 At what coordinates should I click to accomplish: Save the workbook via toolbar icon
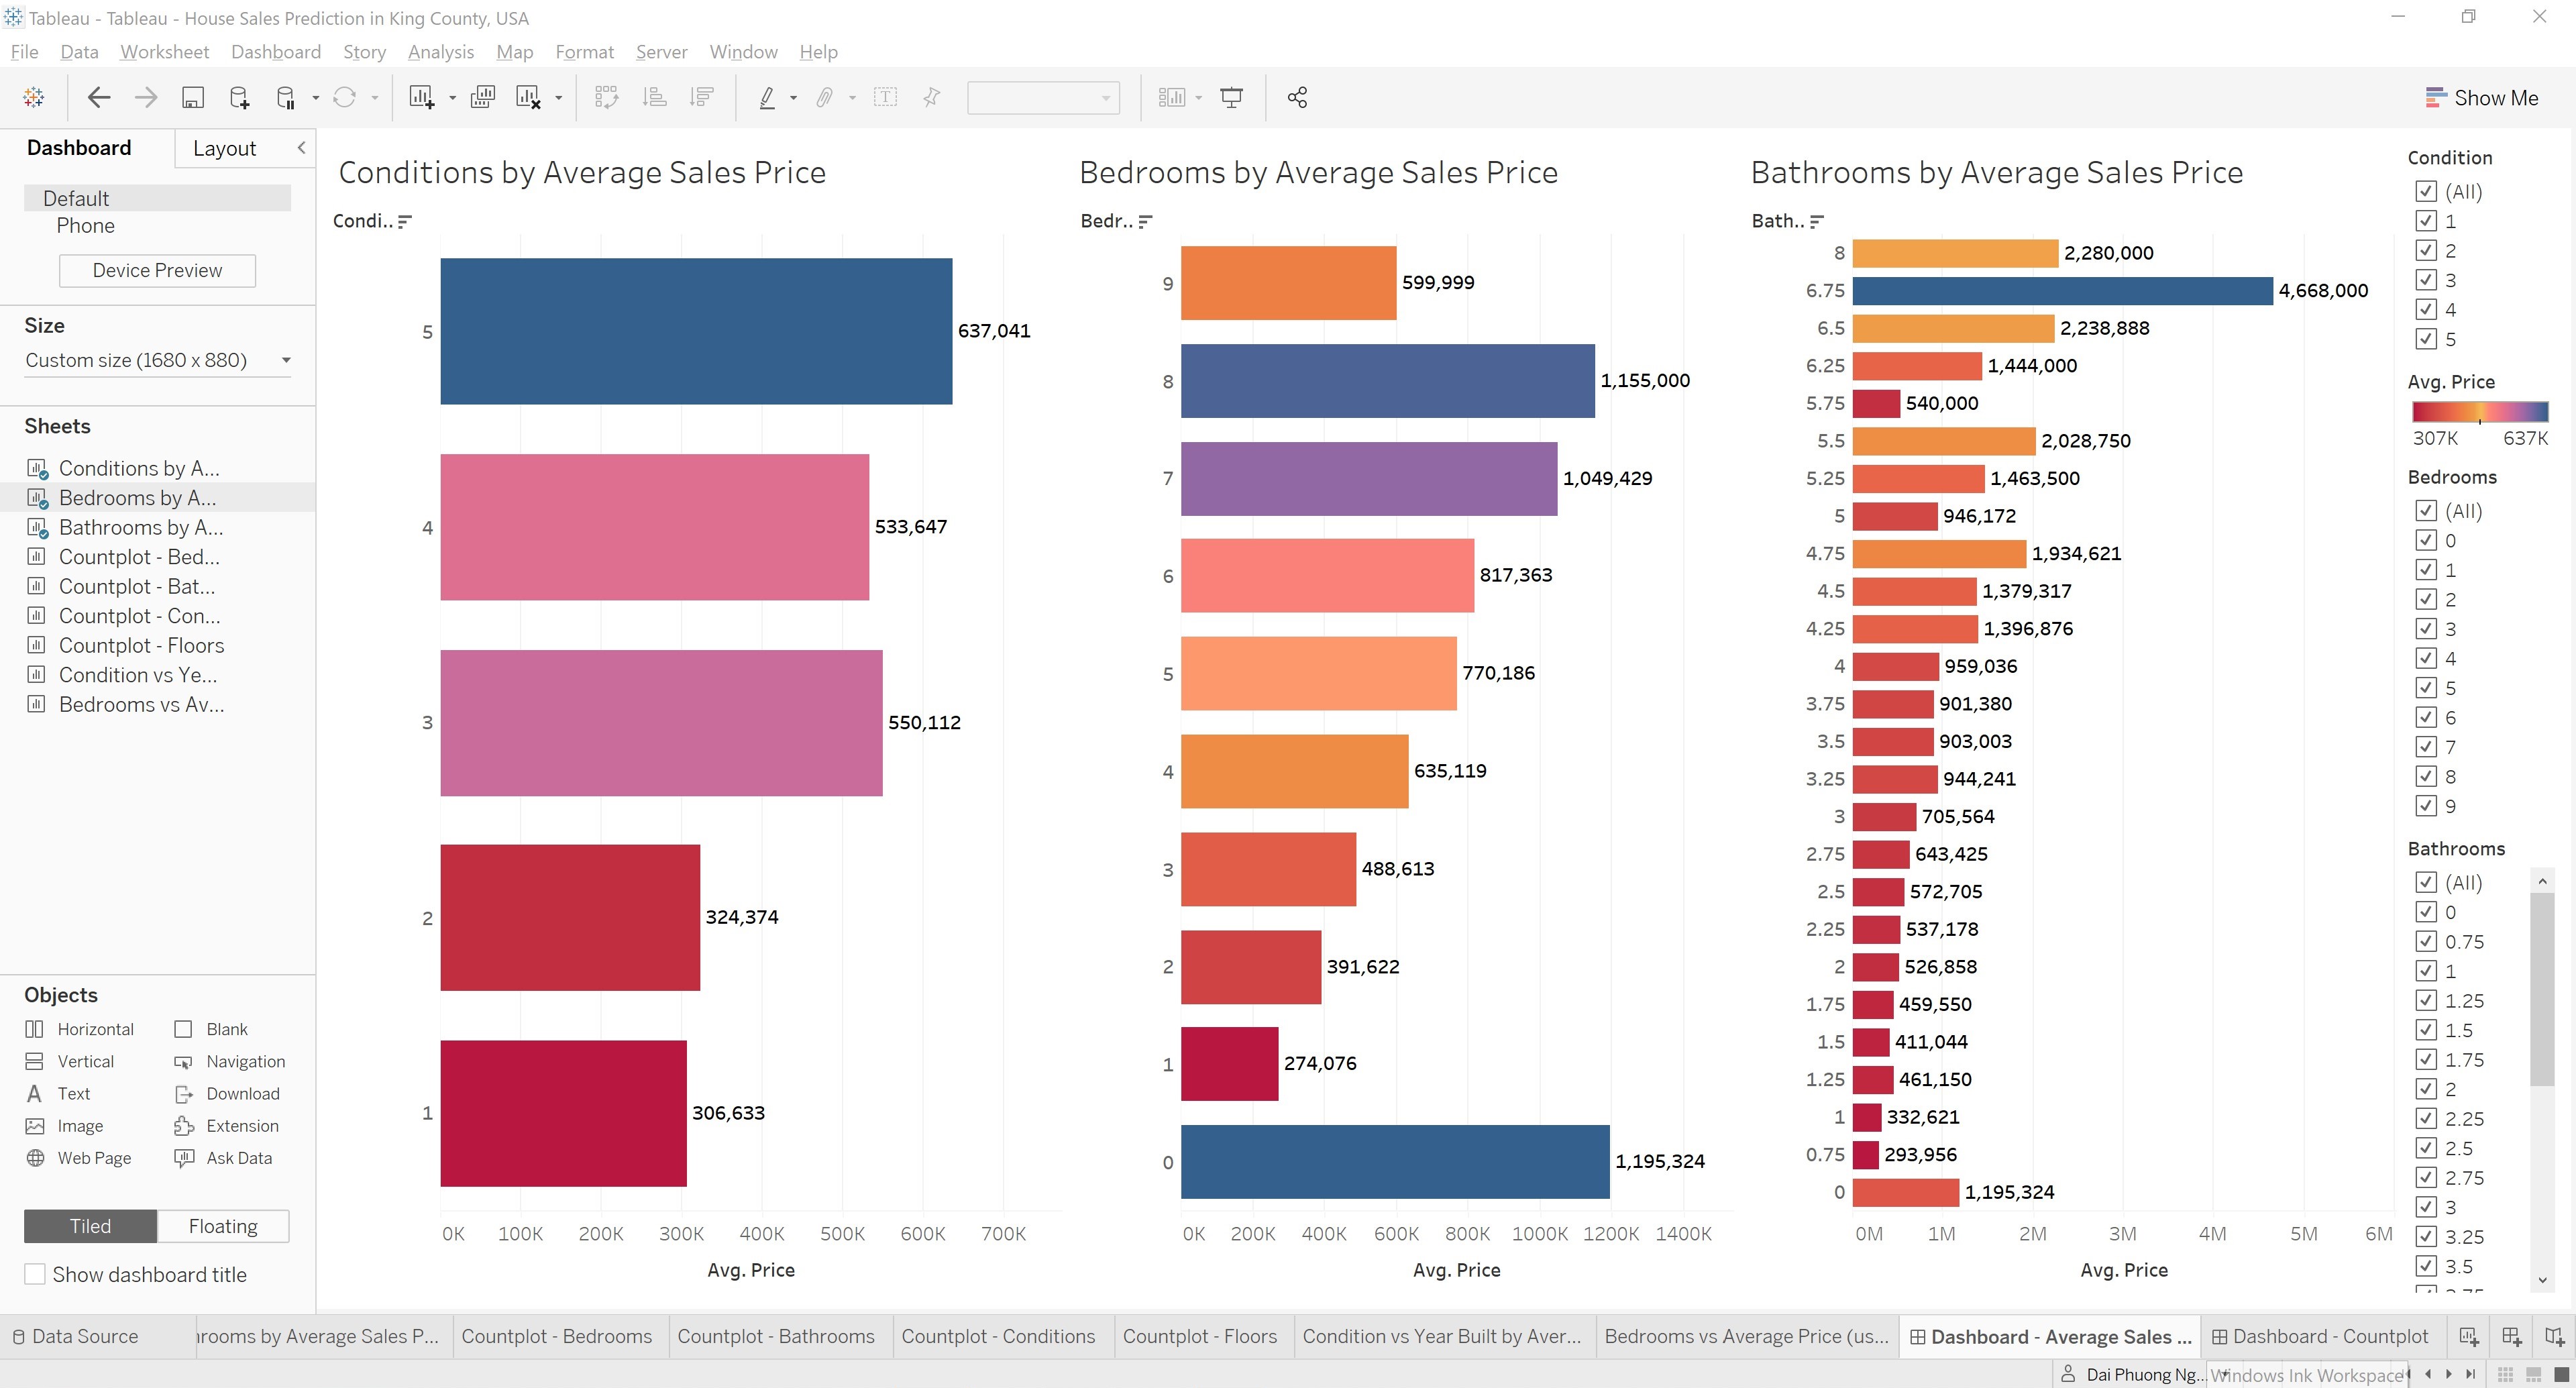tap(193, 97)
